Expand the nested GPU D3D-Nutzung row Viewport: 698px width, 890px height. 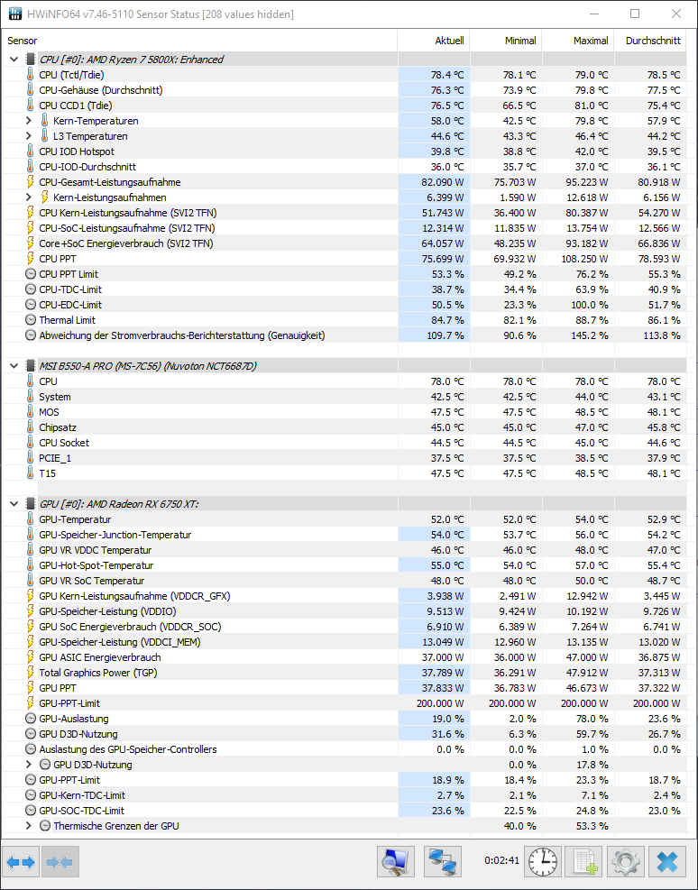tap(28, 764)
